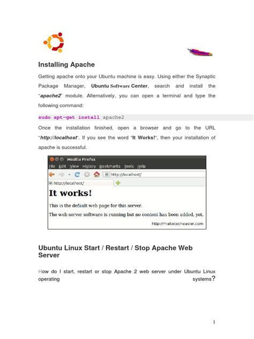Open the Help menu in Firefox

point(141,166)
